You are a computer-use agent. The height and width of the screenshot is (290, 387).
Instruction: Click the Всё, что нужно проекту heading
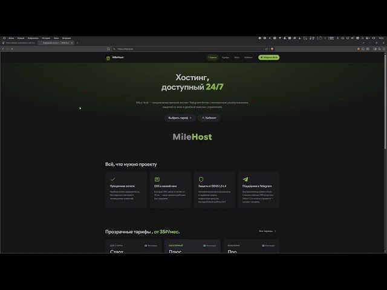coord(131,164)
